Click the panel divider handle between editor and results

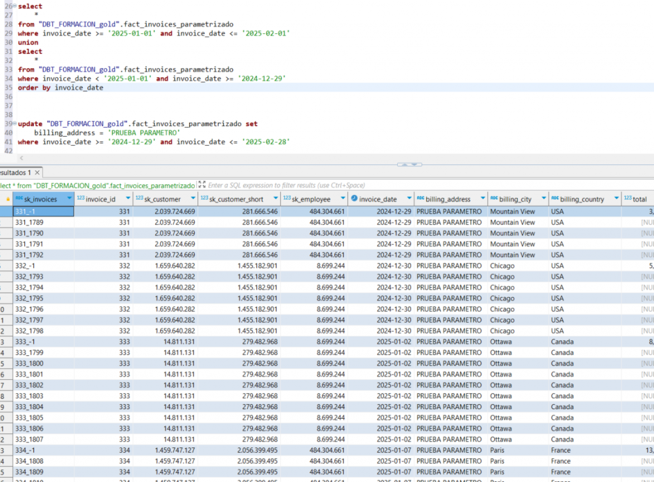(x=409, y=164)
